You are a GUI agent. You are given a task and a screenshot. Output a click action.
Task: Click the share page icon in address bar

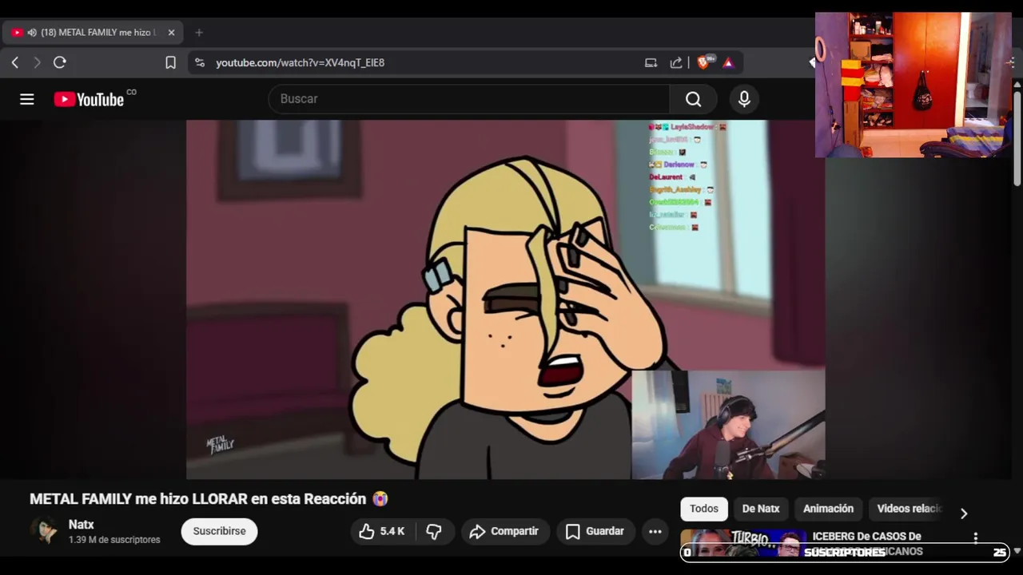point(676,62)
